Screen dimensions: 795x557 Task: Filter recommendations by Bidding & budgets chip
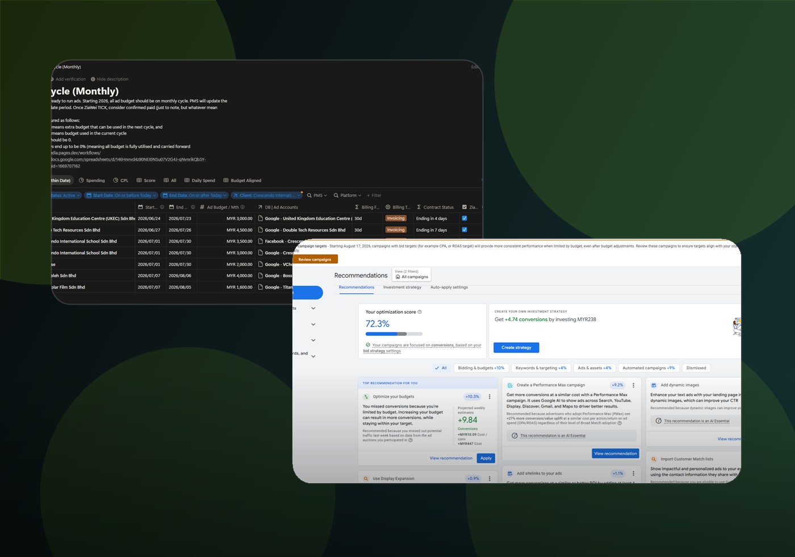tap(481, 368)
